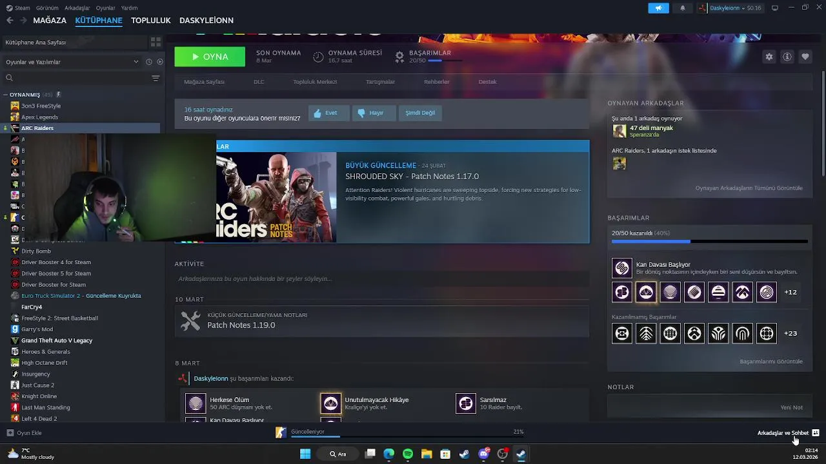Expand the +12 earned achievements
The height and width of the screenshot is (464, 826).
tap(791, 292)
